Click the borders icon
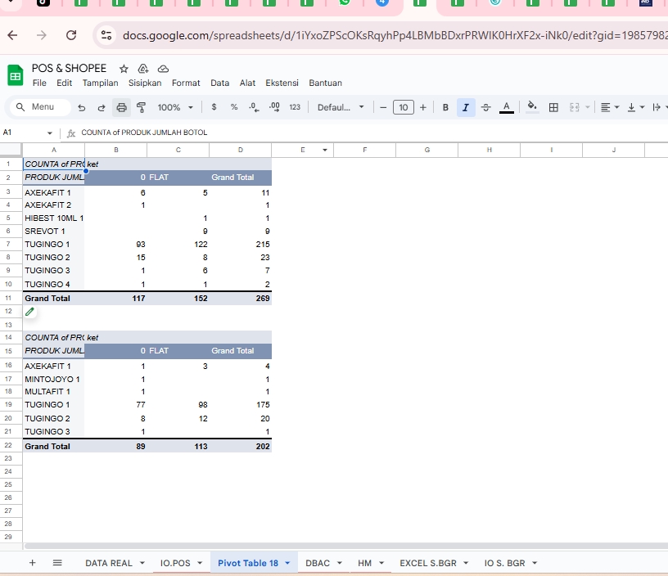The image size is (668, 576). tap(553, 106)
